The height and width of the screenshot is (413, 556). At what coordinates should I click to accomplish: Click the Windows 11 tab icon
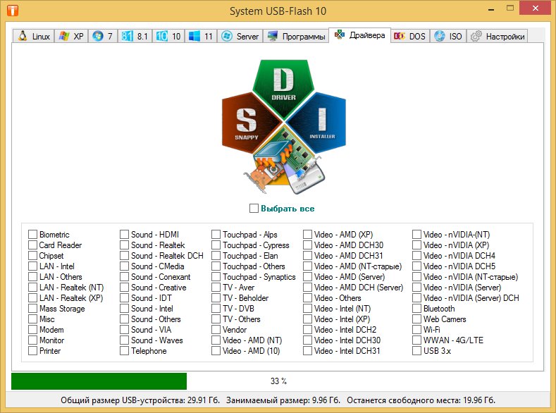coord(194,37)
